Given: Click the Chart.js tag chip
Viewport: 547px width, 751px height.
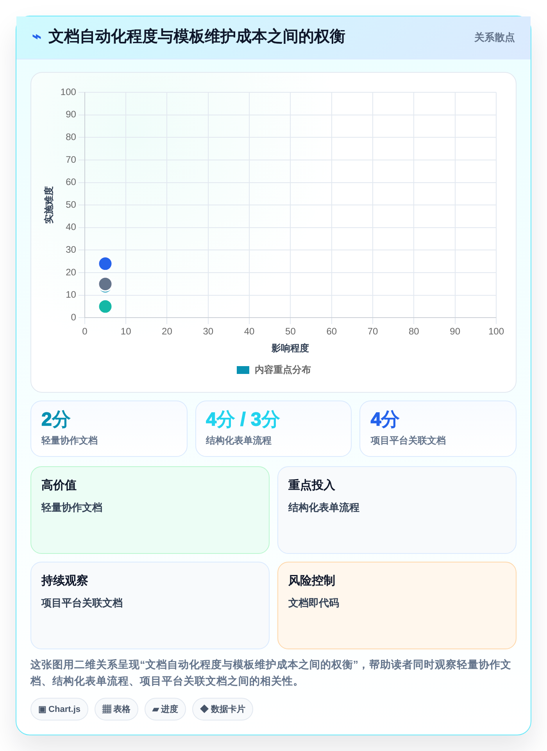Looking at the screenshot, I should 59,709.
